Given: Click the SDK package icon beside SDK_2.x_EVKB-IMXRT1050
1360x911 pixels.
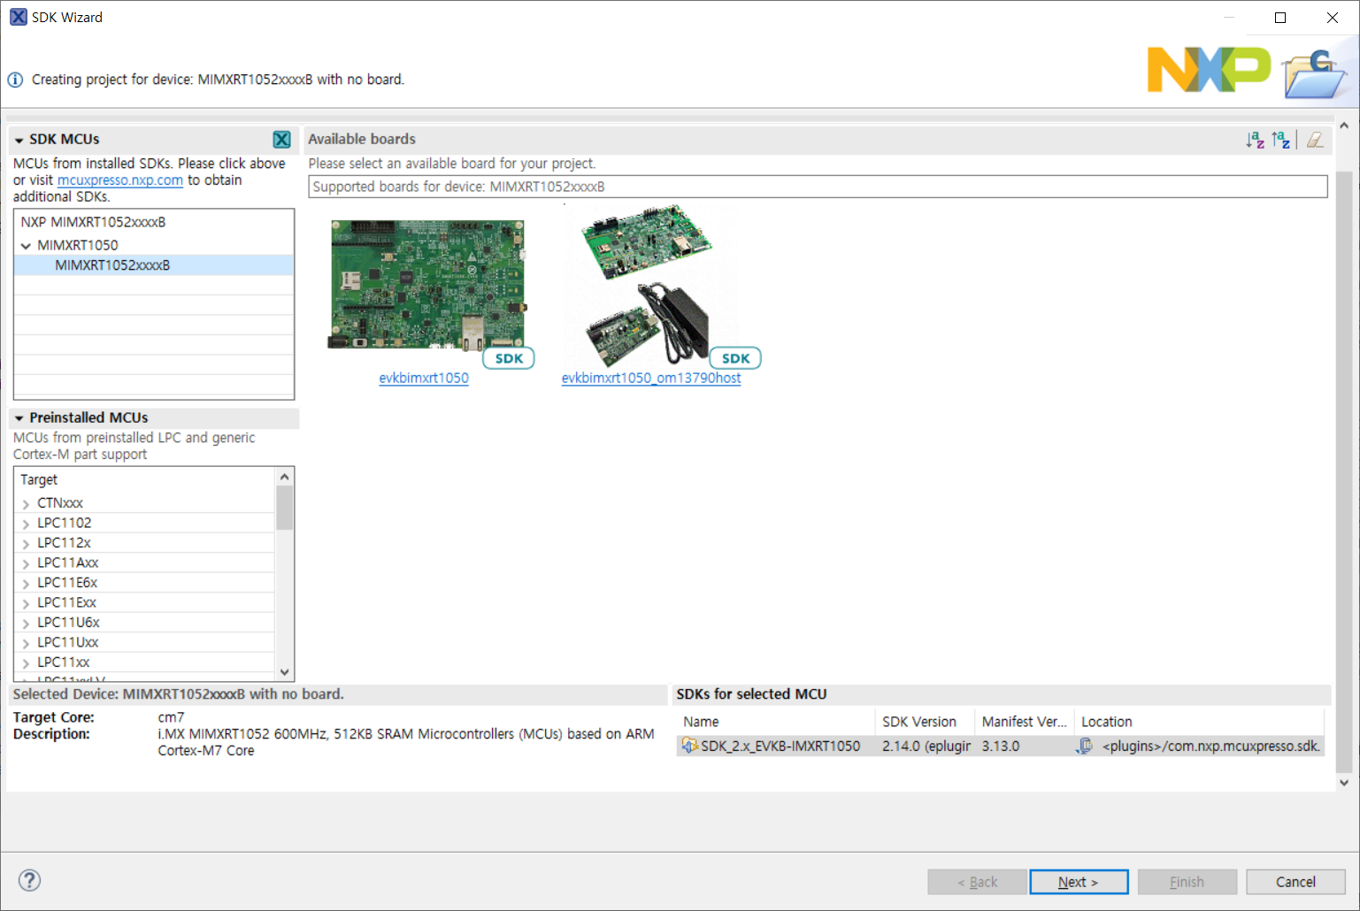Looking at the screenshot, I should click(690, 746).
